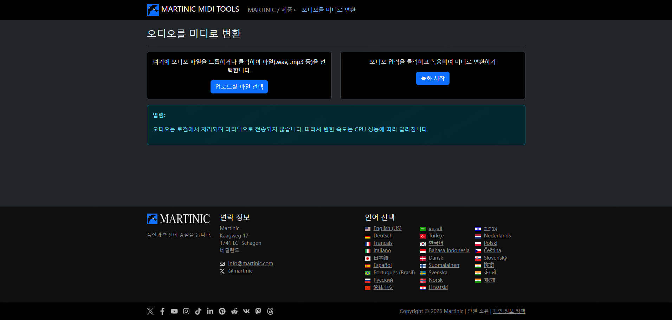
Task: Open the Facebook social icon
Action: [x=162, y=311]
